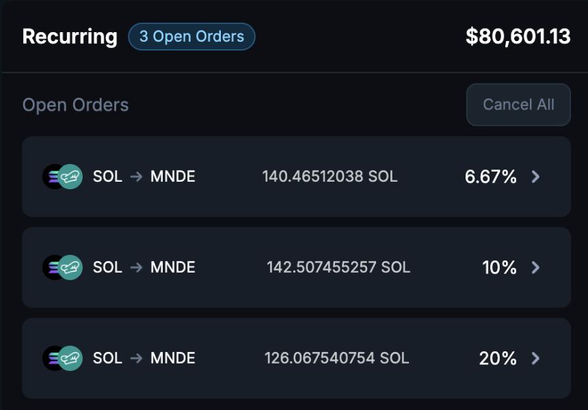Click the 3 Open Orders badge

coord(191,36)
